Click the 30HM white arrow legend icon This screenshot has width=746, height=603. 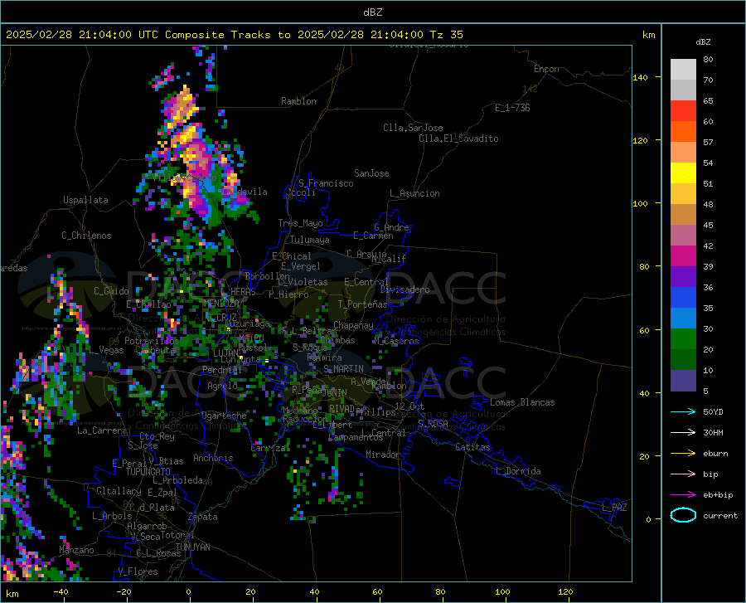[683, 433]
